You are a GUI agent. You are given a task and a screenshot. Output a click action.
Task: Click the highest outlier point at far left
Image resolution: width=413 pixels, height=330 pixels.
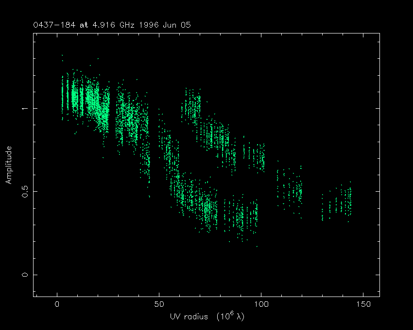pyautogui.click(x=62, y=55)
